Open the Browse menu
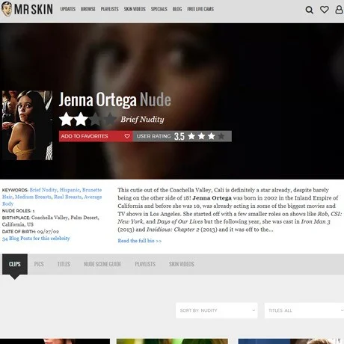The width and height of the screenshot is (344, 344). [x=88, y=9]
